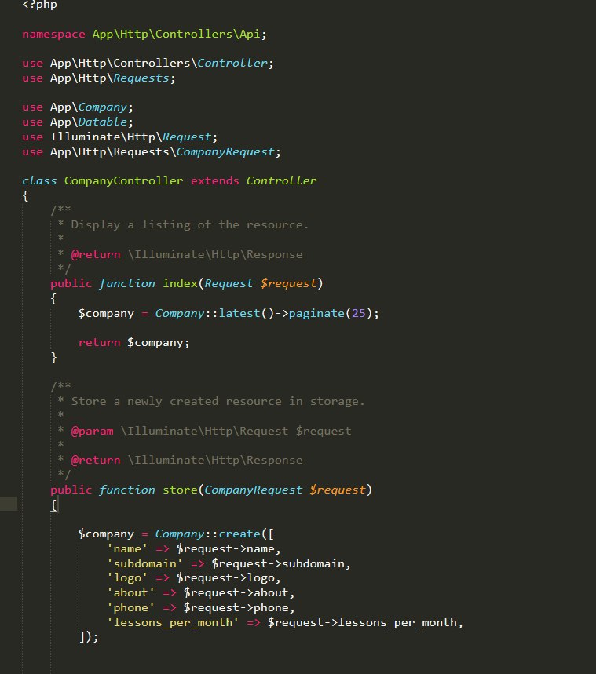Click the 'logo' array key
596x674 pixels.
click(x=127, y=578)
